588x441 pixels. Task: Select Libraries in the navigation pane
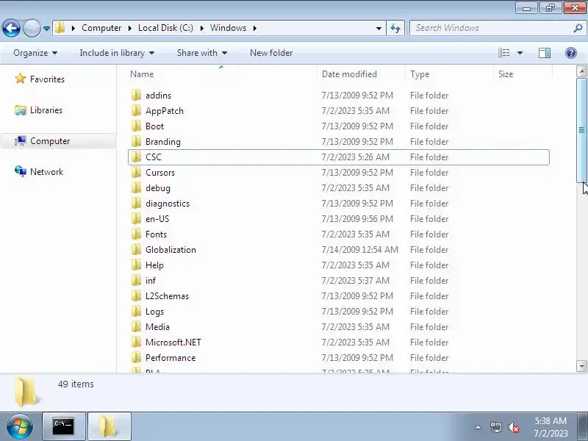46,110
